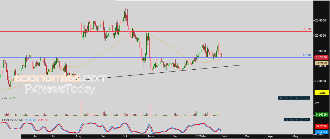Viewport: 330px width, 139px height.
Task: Click the Apr label on time axis
Action: click(270, 136)
